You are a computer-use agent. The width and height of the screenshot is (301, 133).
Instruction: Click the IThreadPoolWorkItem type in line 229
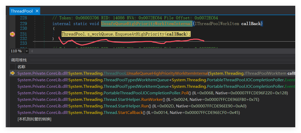tap(217, 24)
